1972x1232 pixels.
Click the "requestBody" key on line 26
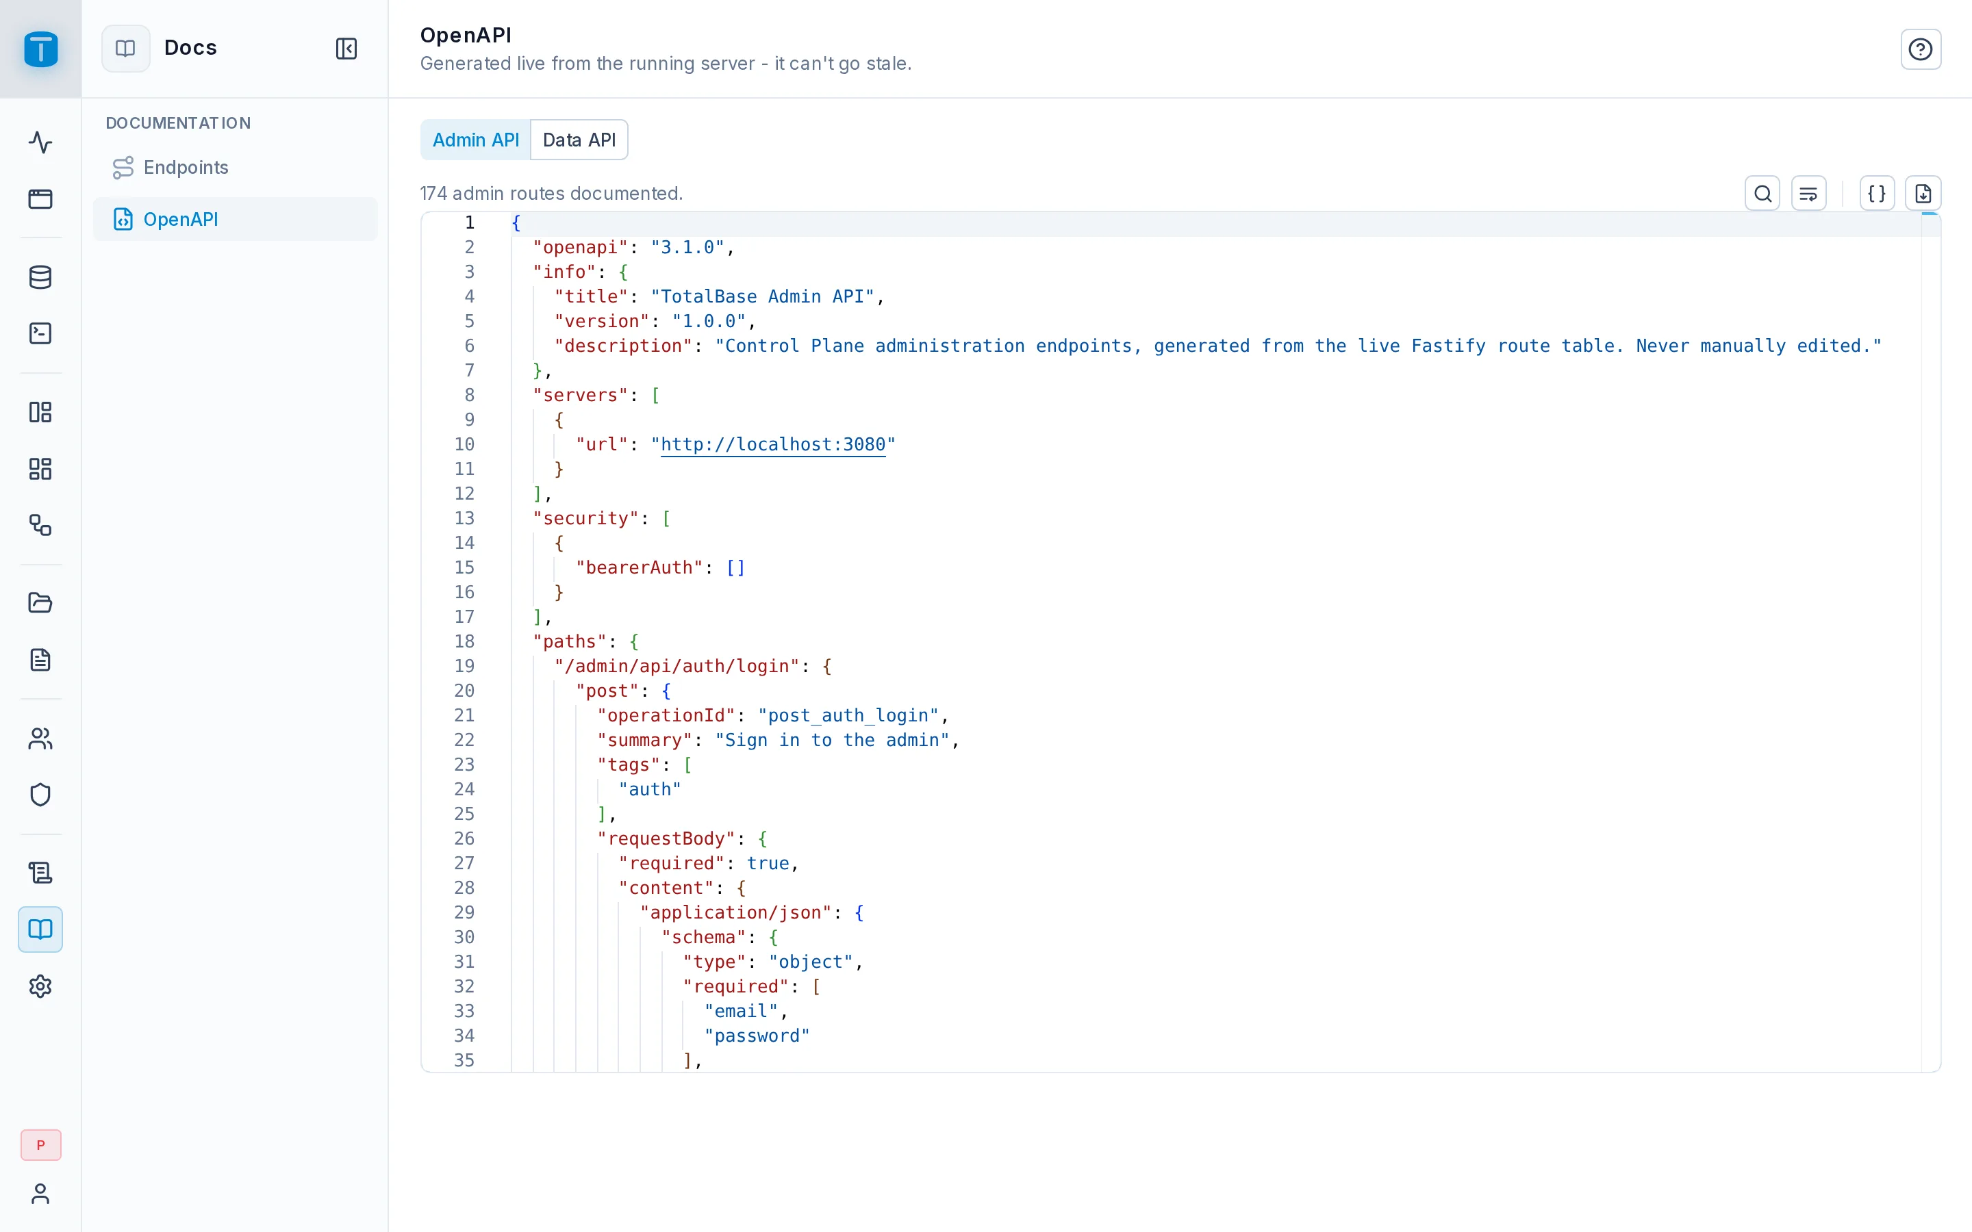666,838
